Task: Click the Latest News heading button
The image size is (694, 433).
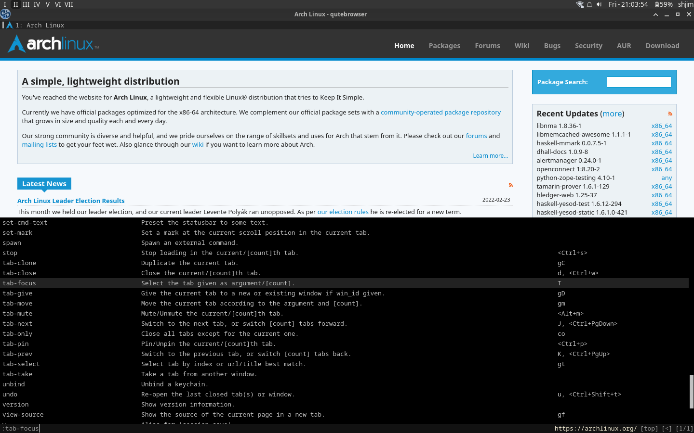Action: 44,184
